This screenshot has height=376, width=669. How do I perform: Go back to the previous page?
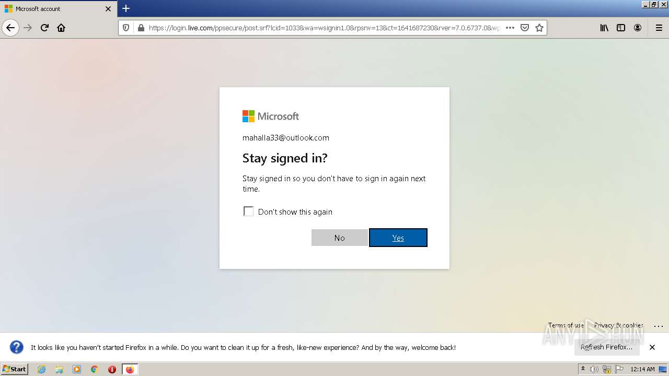pyautogui.click(x=10, y=28)
